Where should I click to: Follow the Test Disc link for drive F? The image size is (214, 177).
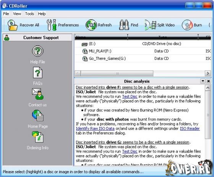pyautogui.click(x=130, y=97)
